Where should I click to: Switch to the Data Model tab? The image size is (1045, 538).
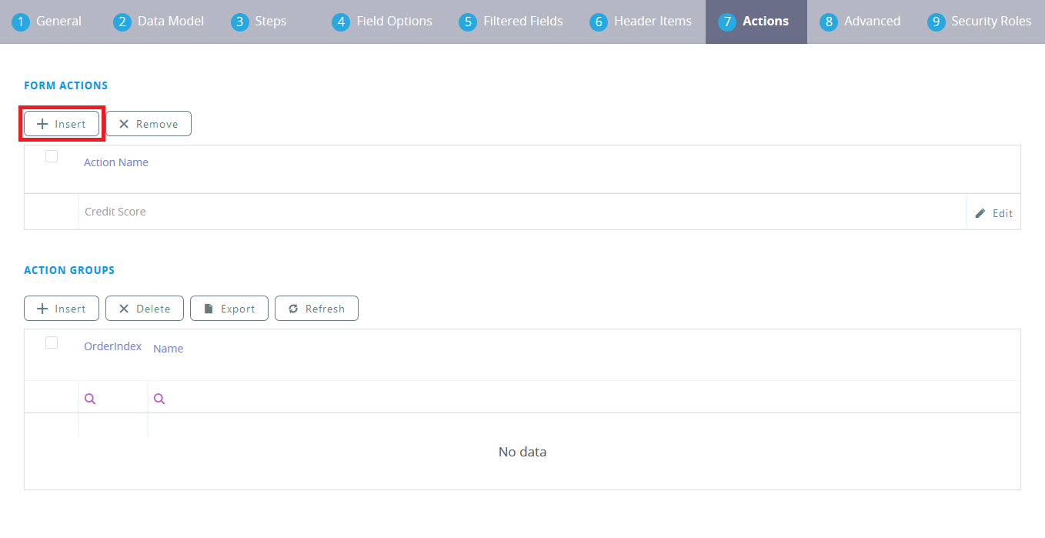click(159, 21)
